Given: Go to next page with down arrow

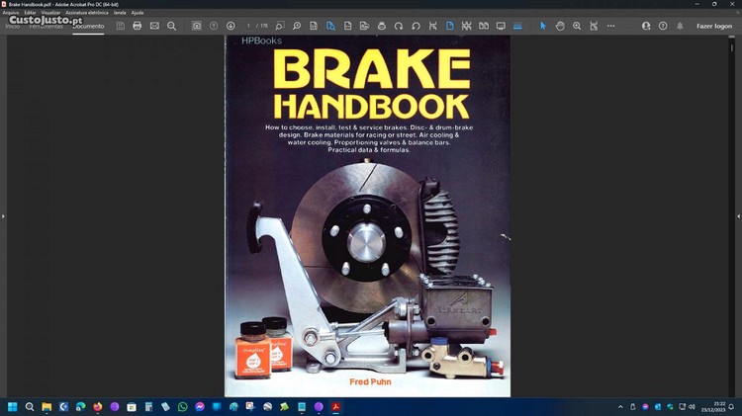Looking at the screenshot, I should click(231, 26).
